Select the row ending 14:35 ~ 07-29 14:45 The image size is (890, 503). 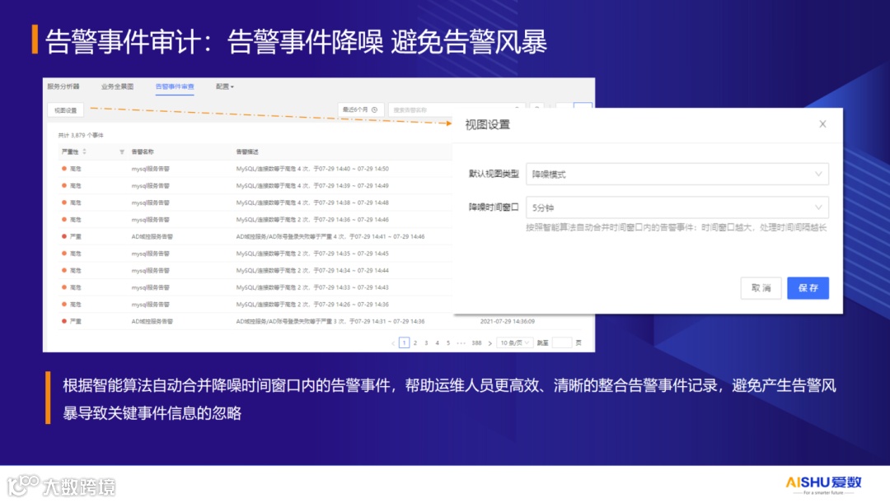(255, 254)
